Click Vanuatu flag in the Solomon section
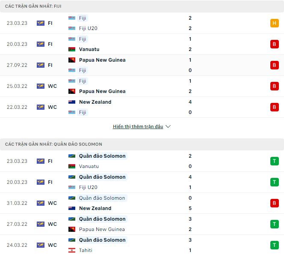Viewport: 284px width, 255px height. coord(72,166)
